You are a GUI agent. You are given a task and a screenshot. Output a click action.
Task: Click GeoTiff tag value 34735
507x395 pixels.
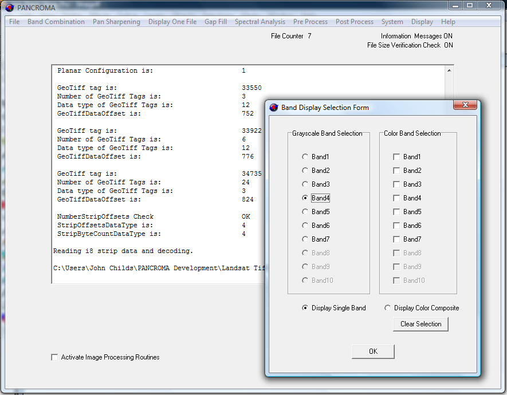pos(251,174)
